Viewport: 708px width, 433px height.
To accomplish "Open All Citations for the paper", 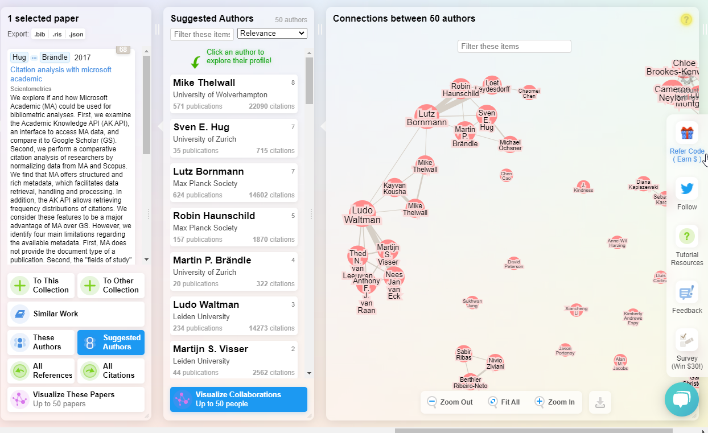I will point(111,371).
